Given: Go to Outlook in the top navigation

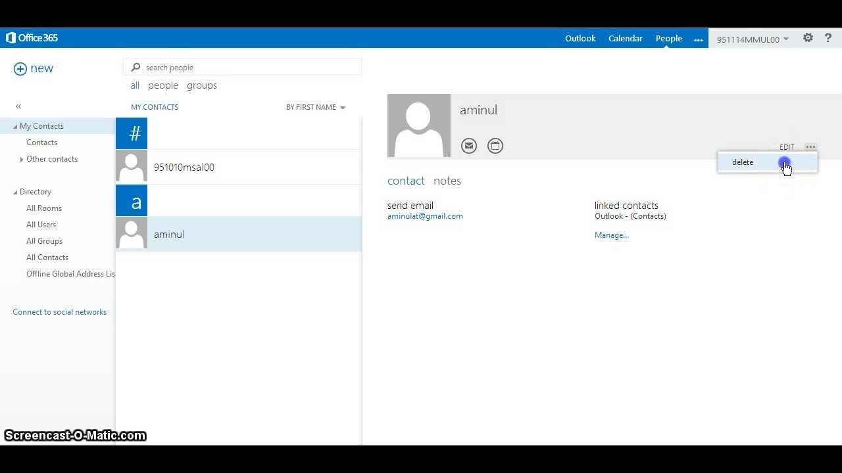Looking at the screenshot, I should 580,38.
